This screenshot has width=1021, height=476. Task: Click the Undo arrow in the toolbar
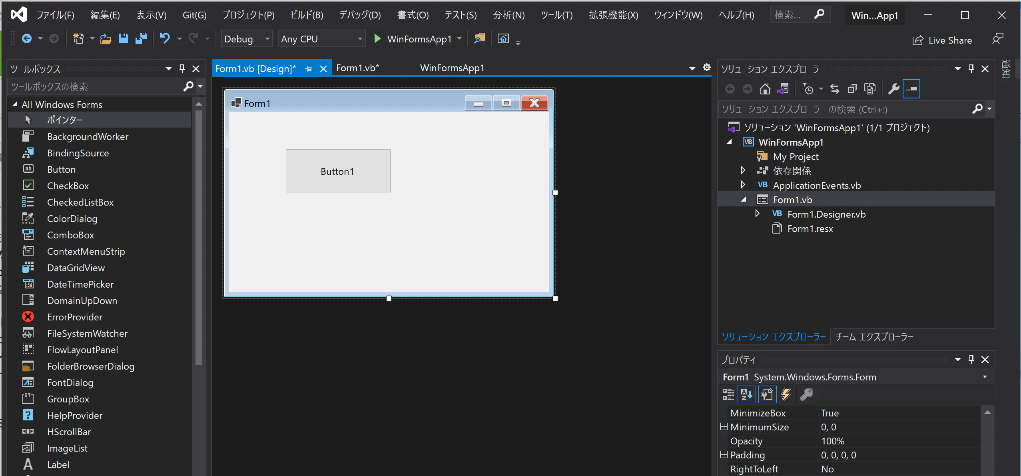tap(165, 39)
